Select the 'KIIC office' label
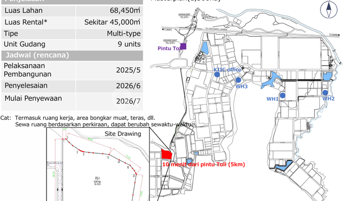This screenshot has height=201, width=345. (228, 70)
